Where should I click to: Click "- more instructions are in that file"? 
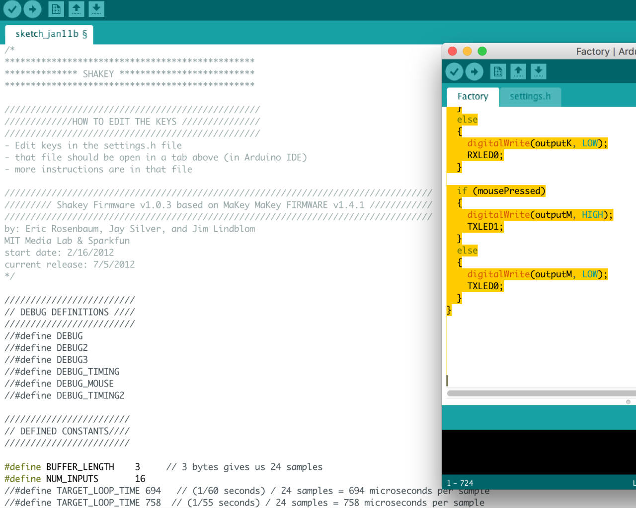[98, 169]
